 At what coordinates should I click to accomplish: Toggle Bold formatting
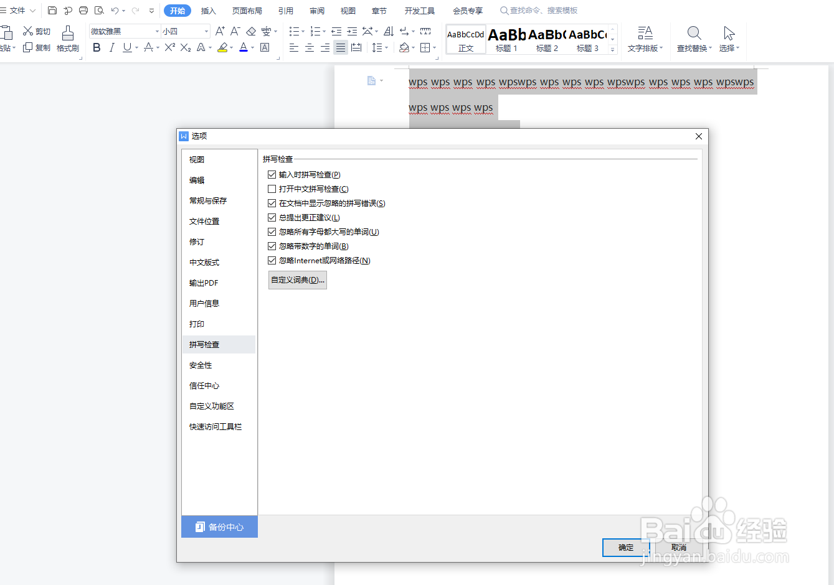coord(97,47)
